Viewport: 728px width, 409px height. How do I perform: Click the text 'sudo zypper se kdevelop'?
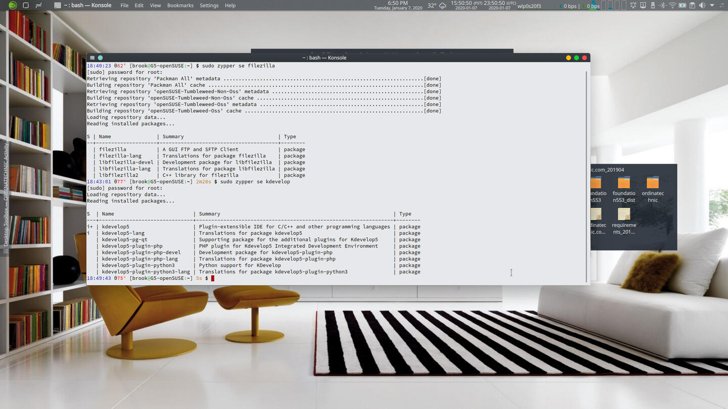pos(255,182)
